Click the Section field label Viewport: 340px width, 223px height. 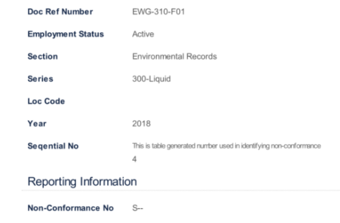pos(42,57)
